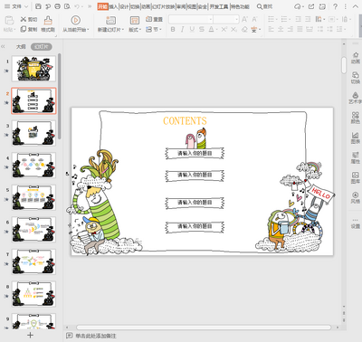This screenshot has height=342, width=362.
Task: Click the Paste clipboard icon
Action: [9, 21]
